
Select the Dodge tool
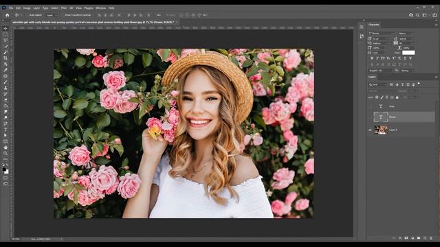(x=5, y=117)
